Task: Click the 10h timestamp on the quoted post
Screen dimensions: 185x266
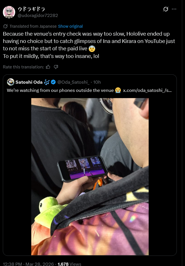Action: 97,82
